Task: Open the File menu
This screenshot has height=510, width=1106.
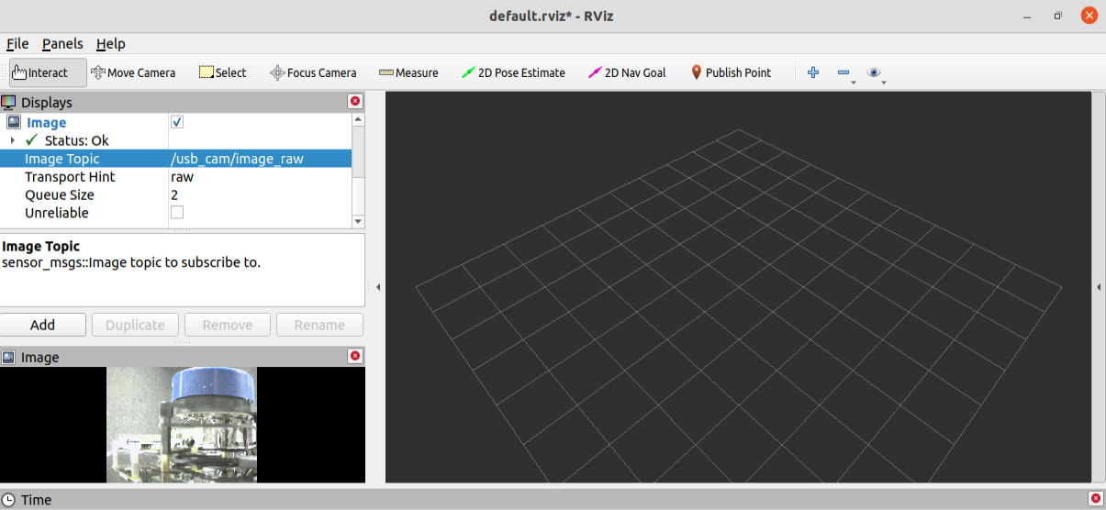Action: click(x=17, y=43)
